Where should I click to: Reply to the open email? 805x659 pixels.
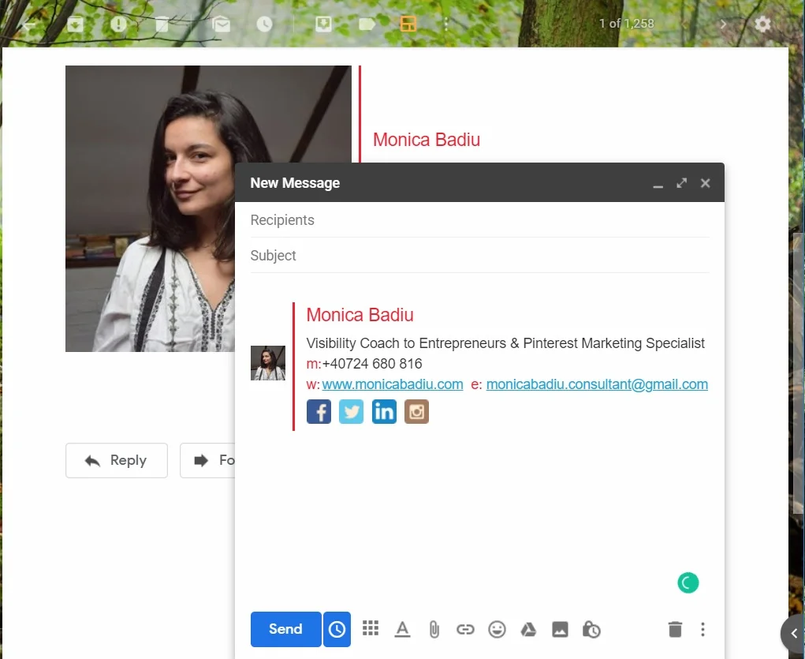point(117,461)
